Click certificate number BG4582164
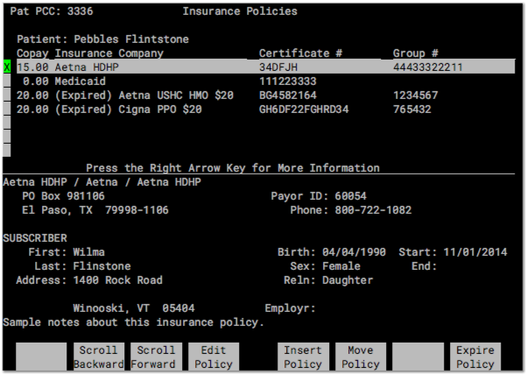 click(288, 96)
